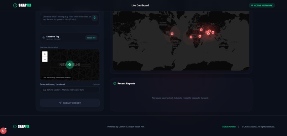Click the paper plane icon on Submit Report
Viewport: 287px width, 136px height.
tap(60, 103)
